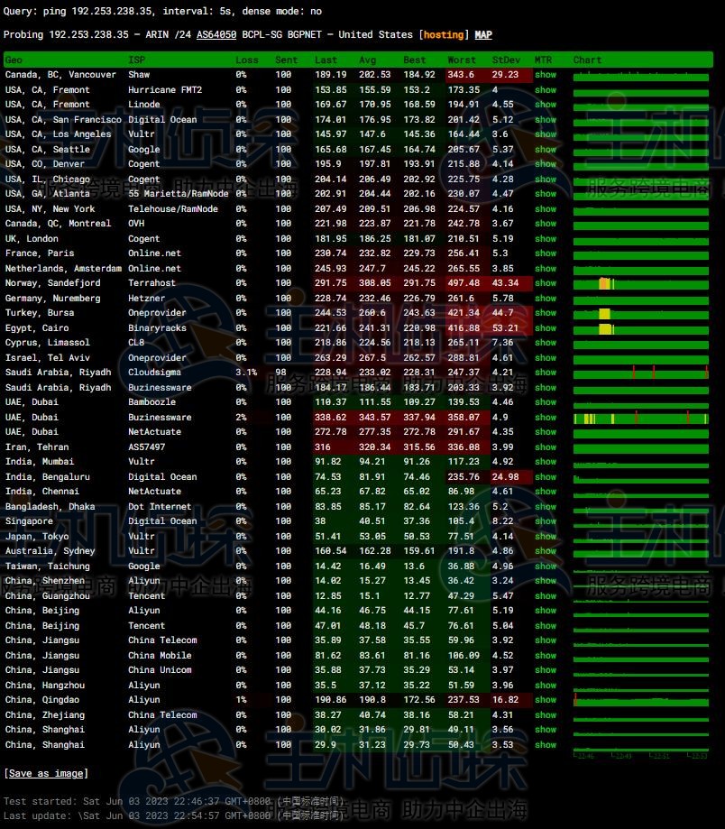Viewport: 725px width, 829px height.
Task: Select the 338.62 last latency value
Action: pyautogui.click(x=331, y=417)
